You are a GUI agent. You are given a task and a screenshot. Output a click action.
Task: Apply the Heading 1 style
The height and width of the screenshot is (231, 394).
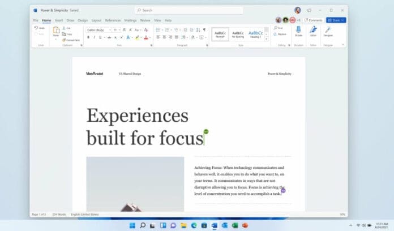pyautogui.click(x=255, y=35)
